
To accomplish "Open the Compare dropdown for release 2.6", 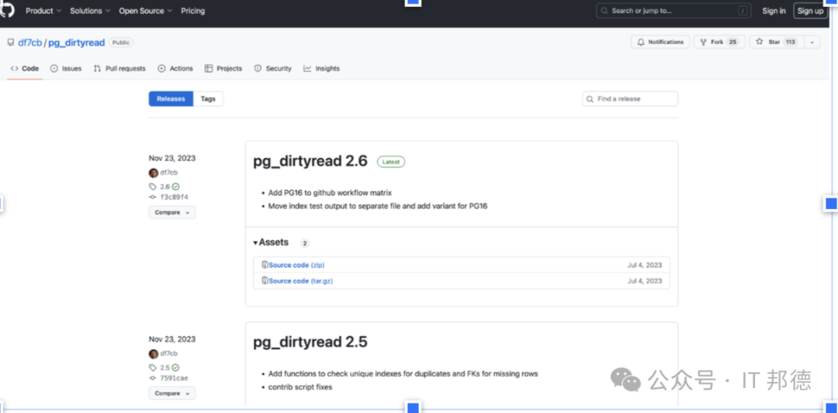I will [172, 212].
